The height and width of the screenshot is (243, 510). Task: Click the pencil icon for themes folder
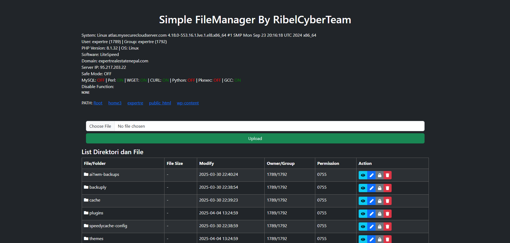tap(371, 239)
